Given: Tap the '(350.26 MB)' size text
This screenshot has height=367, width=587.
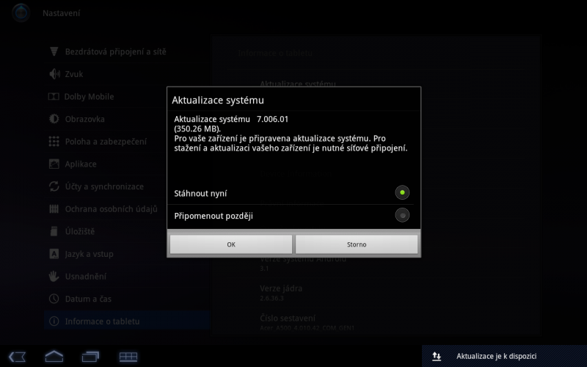Looking at the screenshot, I should point(197,129).
